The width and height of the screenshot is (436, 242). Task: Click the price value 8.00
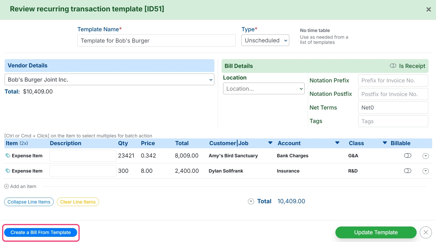[147, 171]
